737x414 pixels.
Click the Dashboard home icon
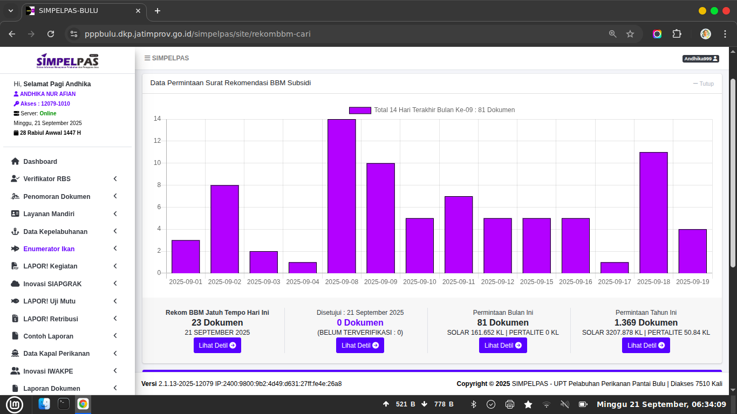[15, 162]
